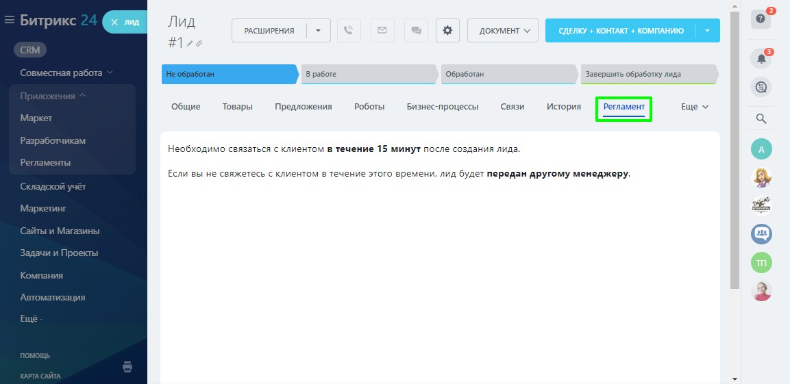Open the Бизнес-процессы tab
The image size is (790, 384).
point(442,107)
